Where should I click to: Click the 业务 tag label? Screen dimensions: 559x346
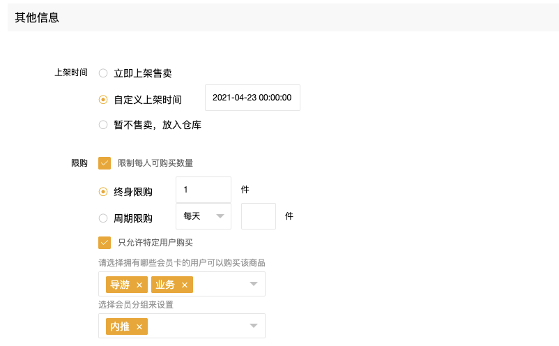pos(165,285)
